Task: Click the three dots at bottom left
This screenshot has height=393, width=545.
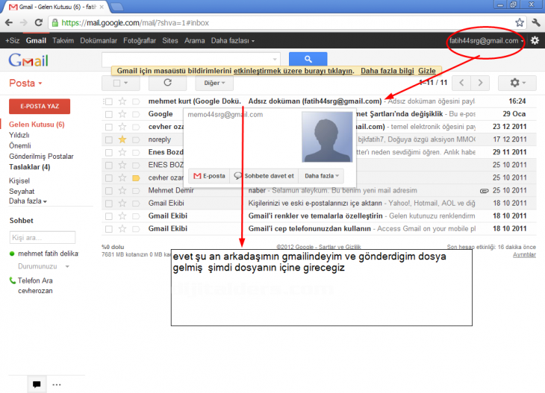Action: tap(56, 384)
